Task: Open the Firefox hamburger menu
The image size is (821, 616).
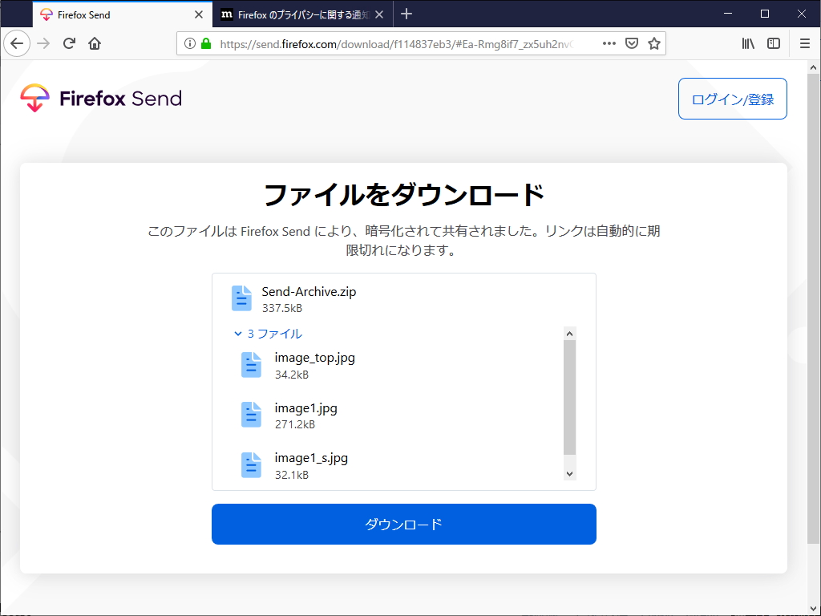Action: tap(804, 43)
